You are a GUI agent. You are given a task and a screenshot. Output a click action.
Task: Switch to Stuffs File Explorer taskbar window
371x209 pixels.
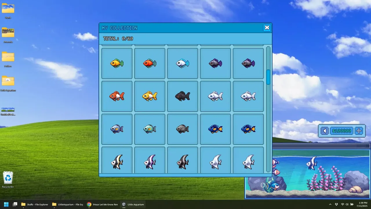[35, 204]
